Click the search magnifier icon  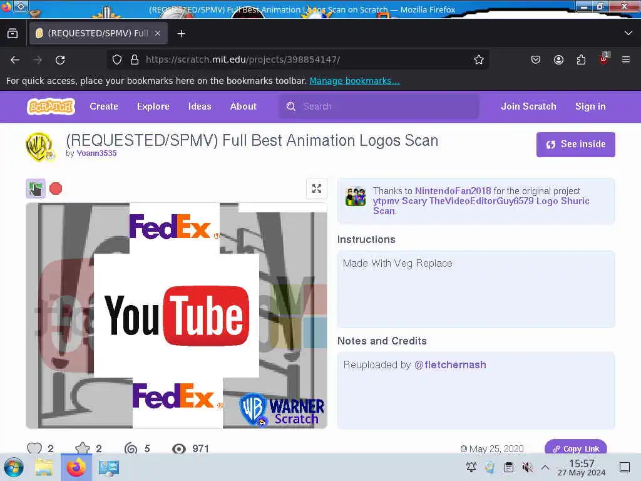point(291,106)
